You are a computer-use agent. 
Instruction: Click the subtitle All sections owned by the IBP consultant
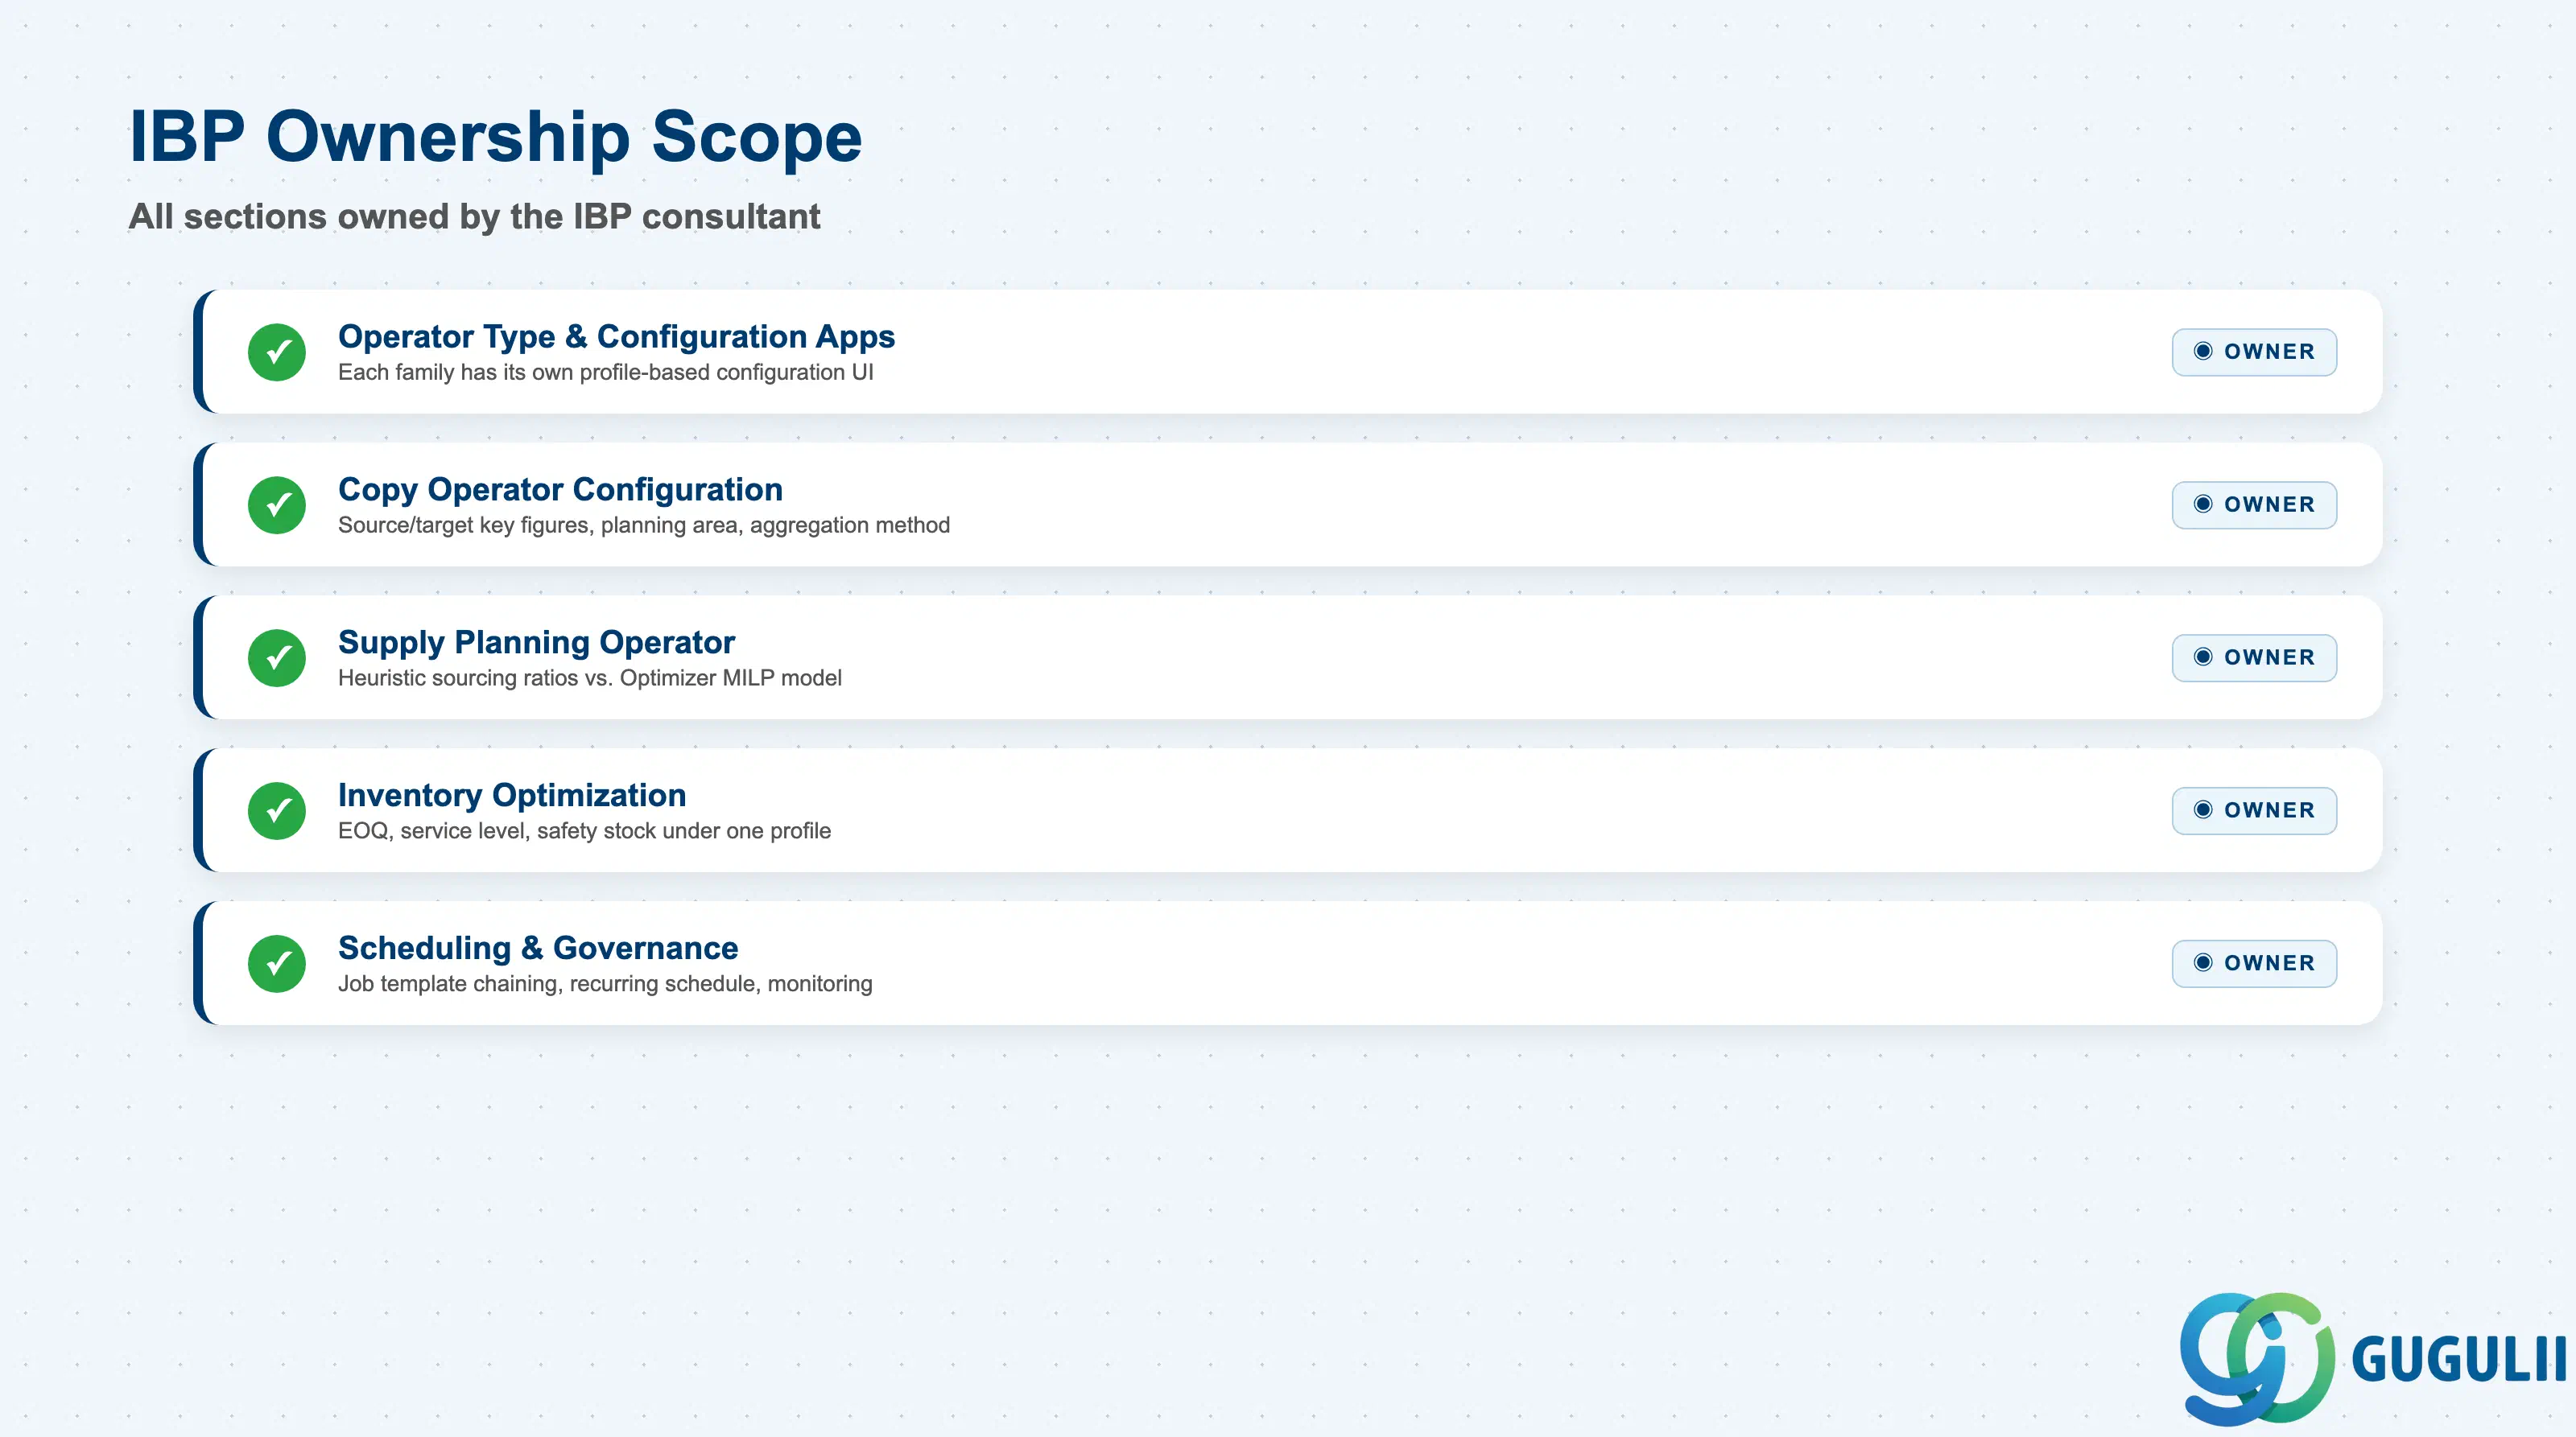pyautogui.click(x=474, y=217)
